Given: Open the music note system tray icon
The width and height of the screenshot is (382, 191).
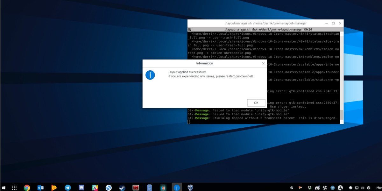Looking at the screenshot, I should (x=340, y=188).
